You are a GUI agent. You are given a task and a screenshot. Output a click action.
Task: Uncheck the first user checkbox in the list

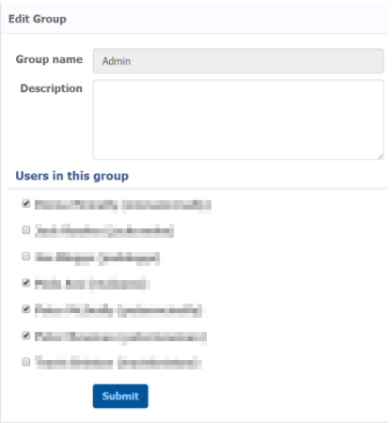tap(26, 203)
